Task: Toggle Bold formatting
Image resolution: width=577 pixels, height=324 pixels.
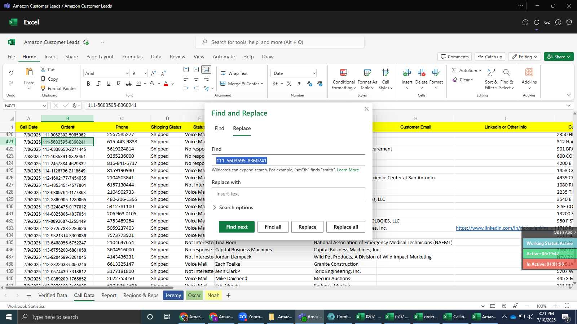Action: tap(88, 84)
